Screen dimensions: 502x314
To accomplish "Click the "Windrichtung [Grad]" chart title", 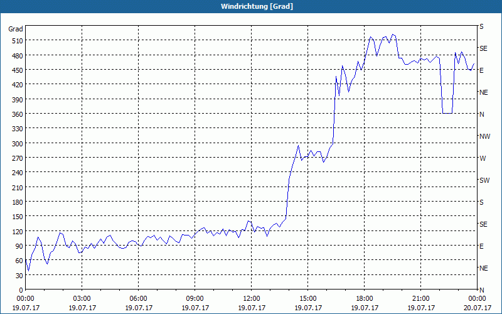I will click(x=257, y=6).
